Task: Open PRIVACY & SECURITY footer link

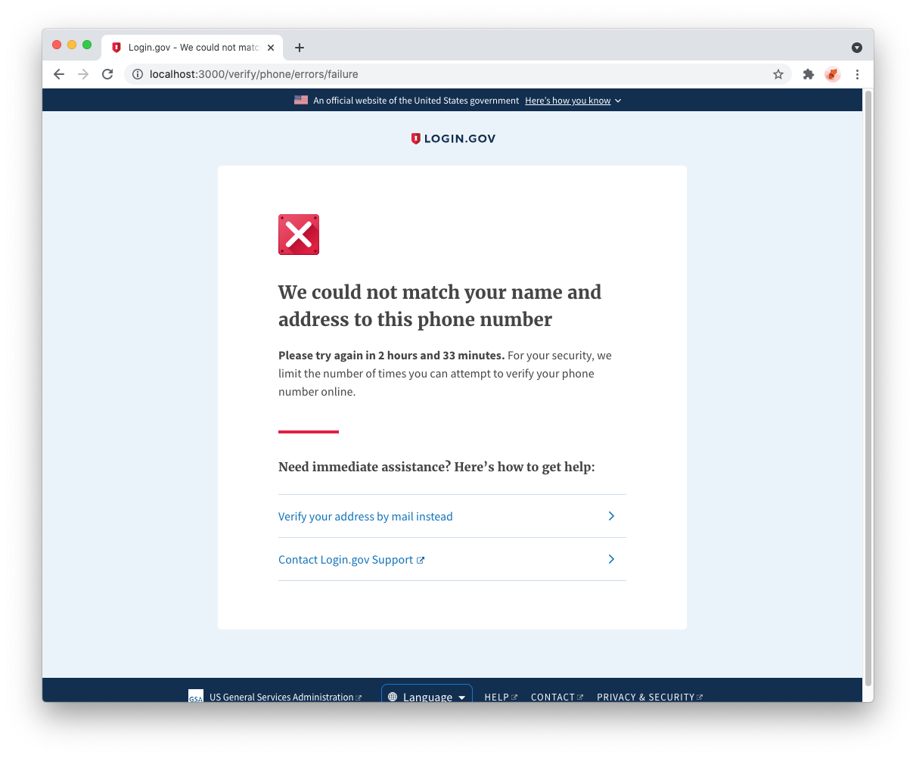Action: [x=650, y=697]
